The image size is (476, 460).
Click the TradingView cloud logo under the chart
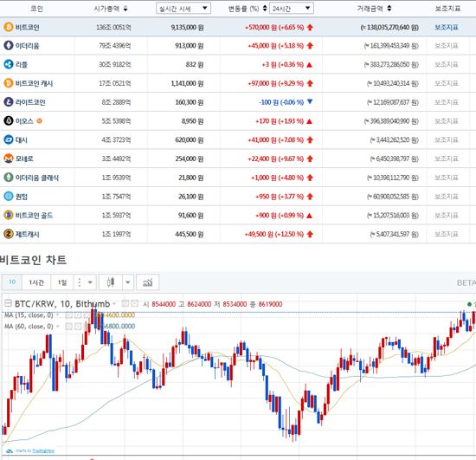coord(10,450)
